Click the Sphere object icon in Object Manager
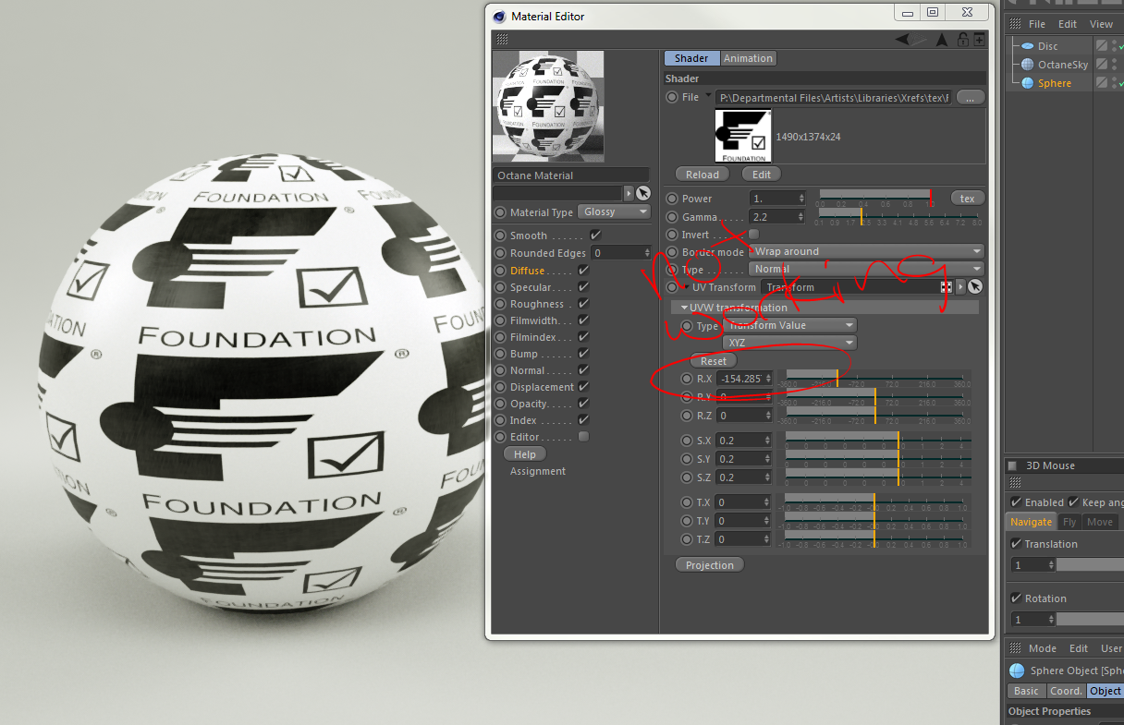1124x725 pixels. coord(1027,83)
